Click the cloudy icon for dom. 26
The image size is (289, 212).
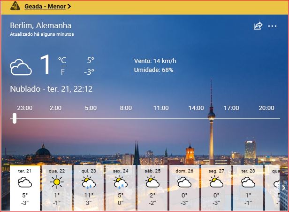coord(184,182)
